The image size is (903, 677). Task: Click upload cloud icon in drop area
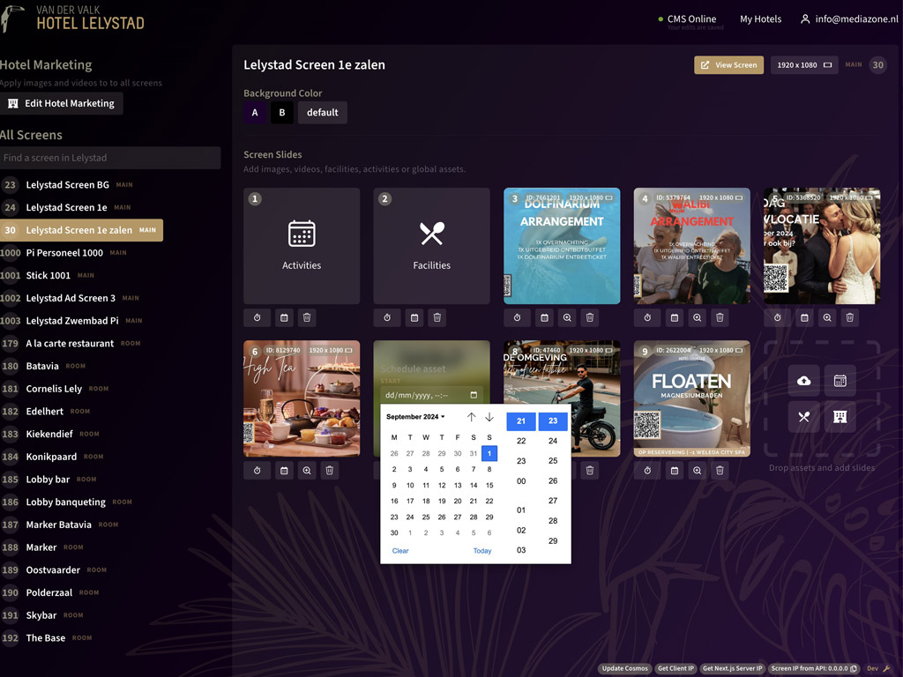pyautogui.click(x=804, y=381)
